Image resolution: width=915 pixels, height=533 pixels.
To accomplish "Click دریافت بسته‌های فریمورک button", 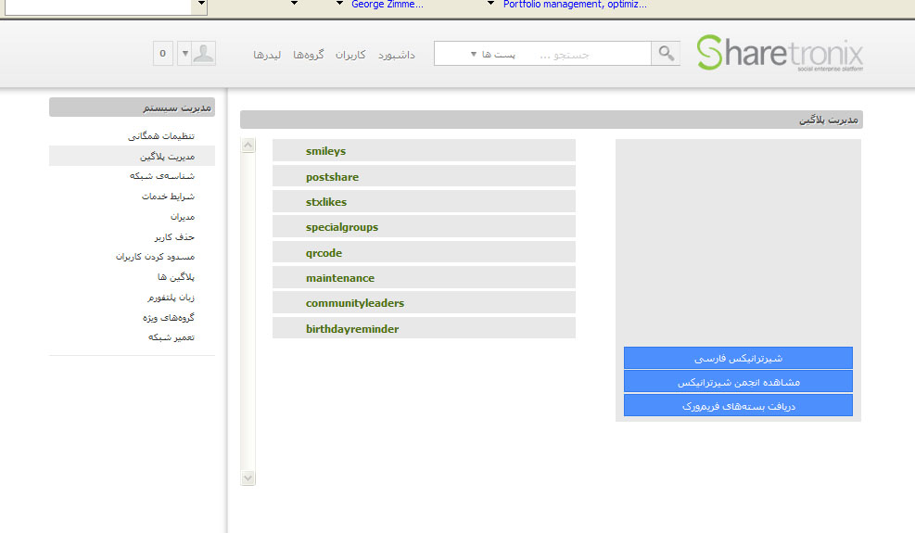I will [x=738, y=406].
